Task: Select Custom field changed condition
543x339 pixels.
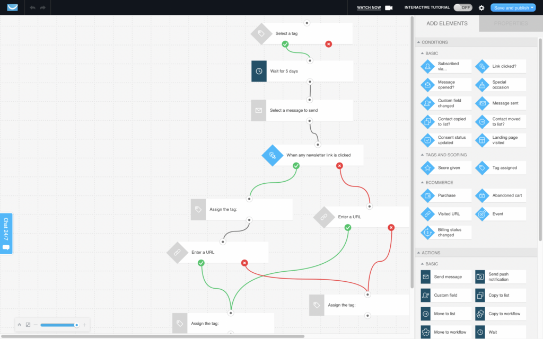Action: click(x=446, y=103)
